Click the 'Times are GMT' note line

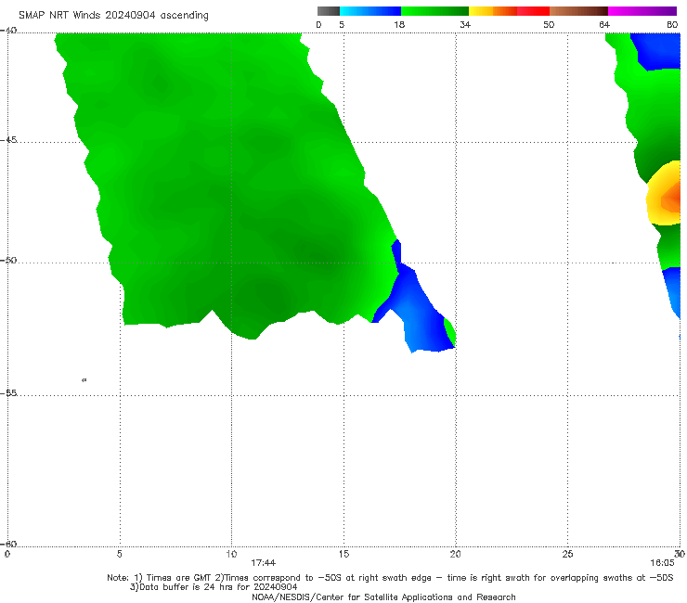click(x=390, y=578)
